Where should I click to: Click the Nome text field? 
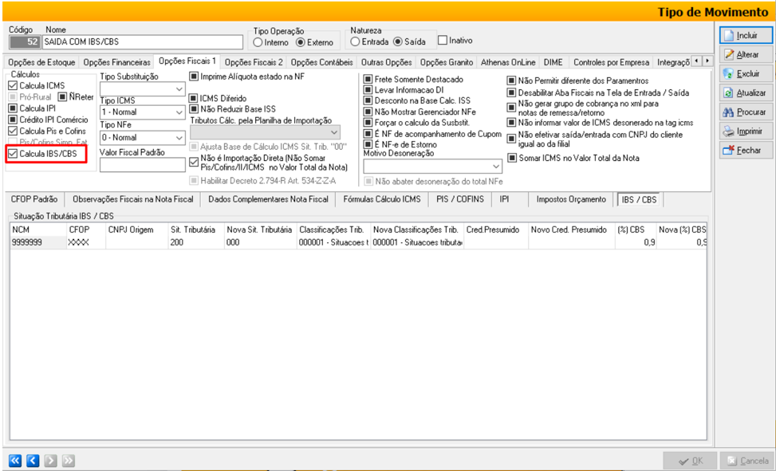click(x=142, y=41)
